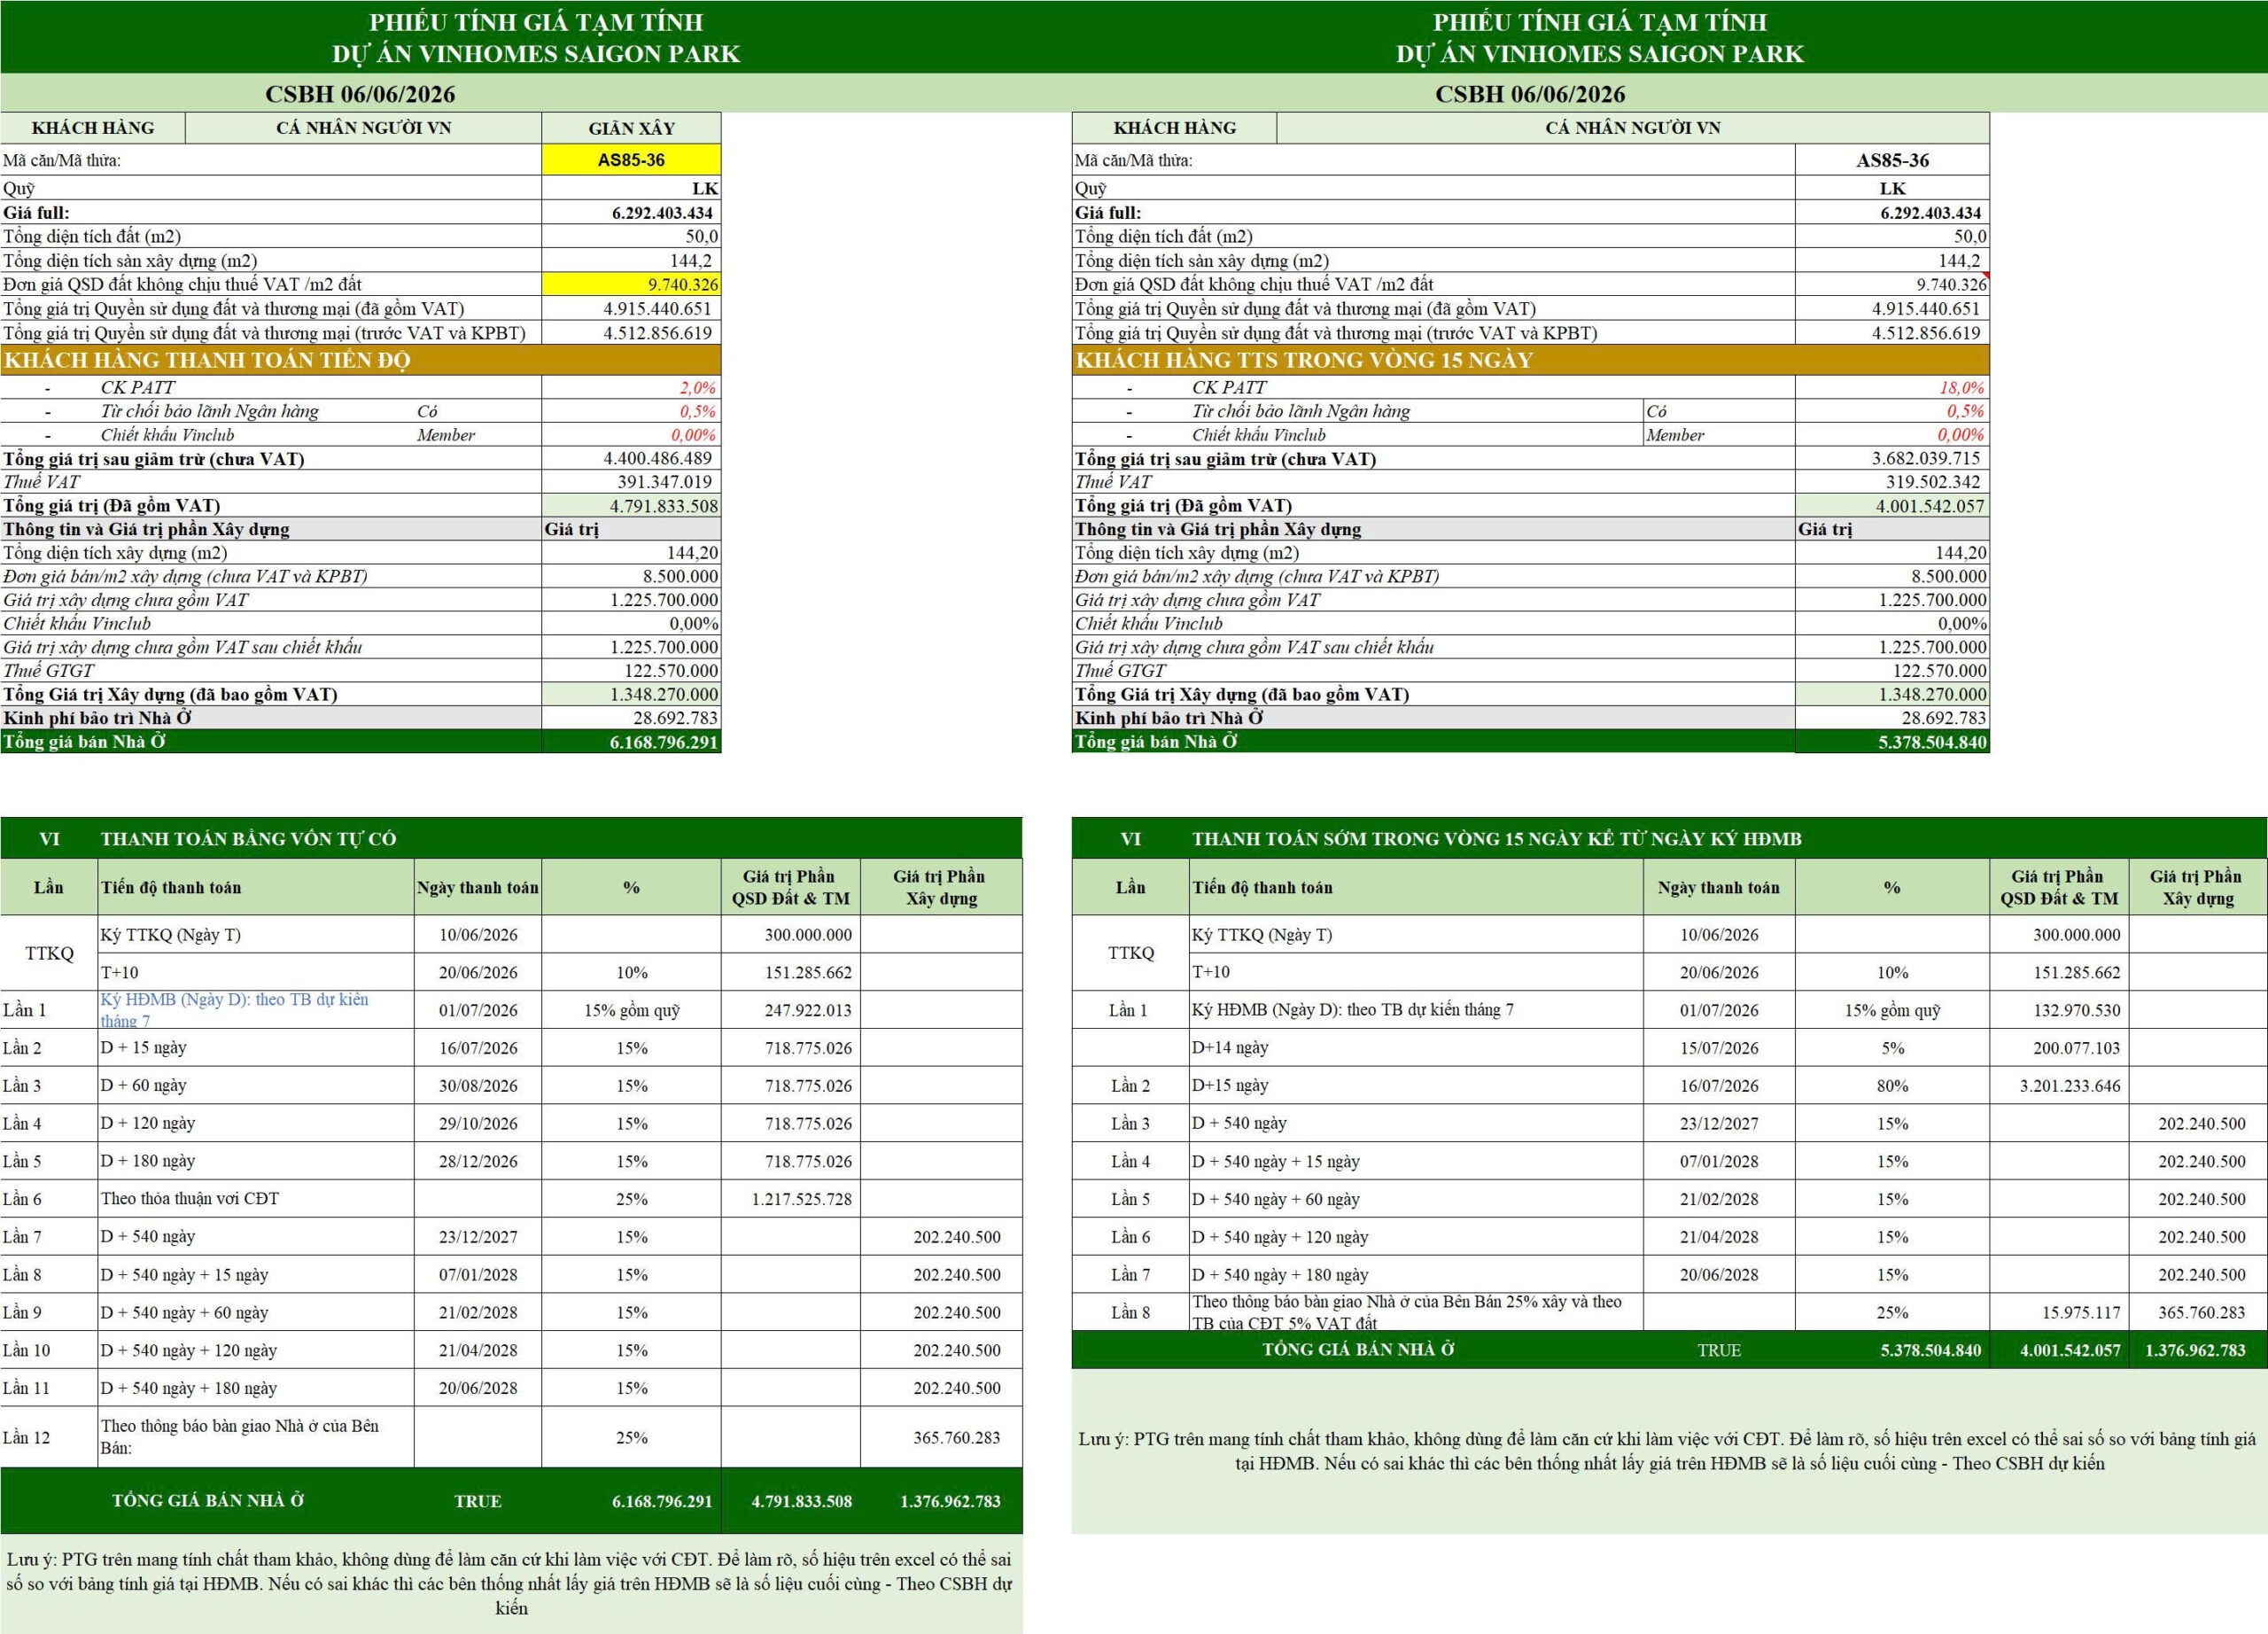Click the 'Ngày thanh toán' column header on left table
This screenshot has height=1634, width=2268.
pyautogui.click(x=478, y=887)
